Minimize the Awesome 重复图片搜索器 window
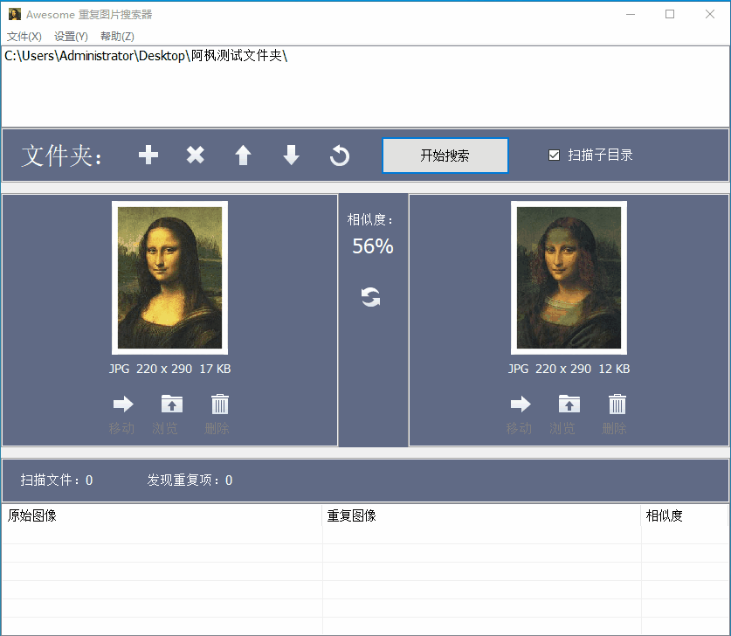This screenshot has height=636, width=731. [x=631, y=15]
